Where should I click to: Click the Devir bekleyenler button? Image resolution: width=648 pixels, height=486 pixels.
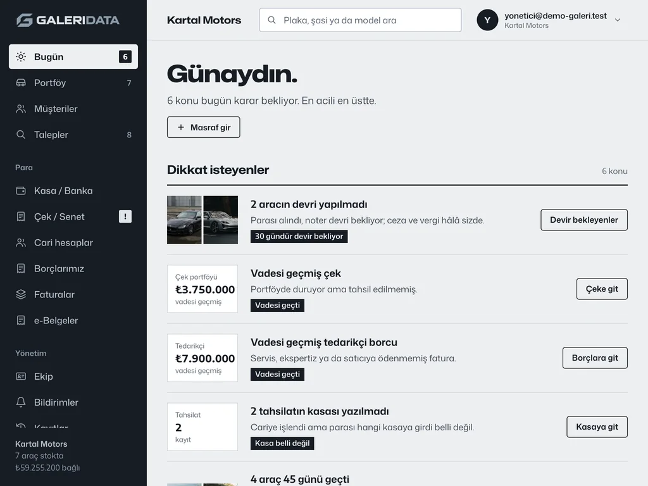584,220
